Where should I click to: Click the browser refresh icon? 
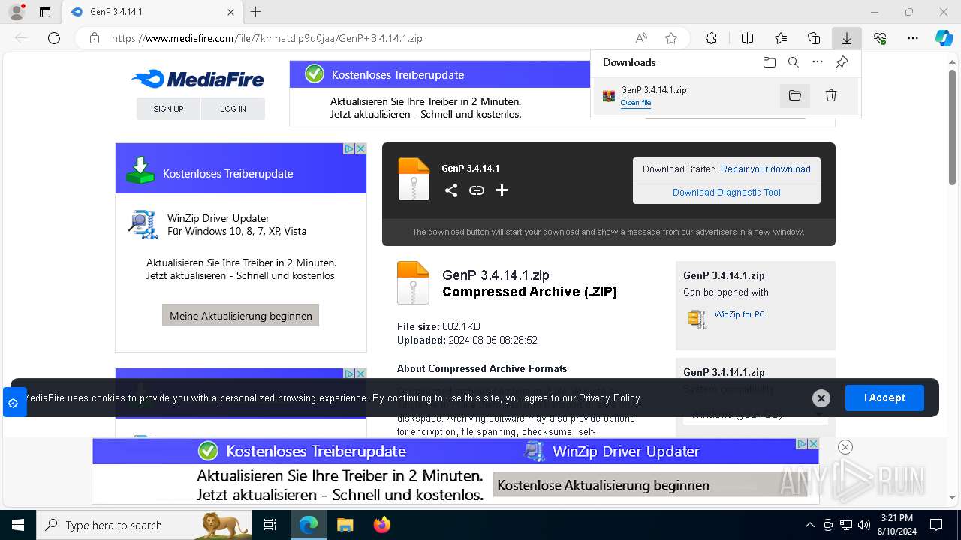[x=54, y=38]
